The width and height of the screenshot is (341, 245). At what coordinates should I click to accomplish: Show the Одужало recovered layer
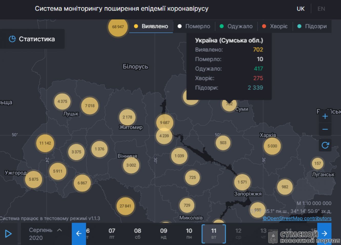[236, 26]
